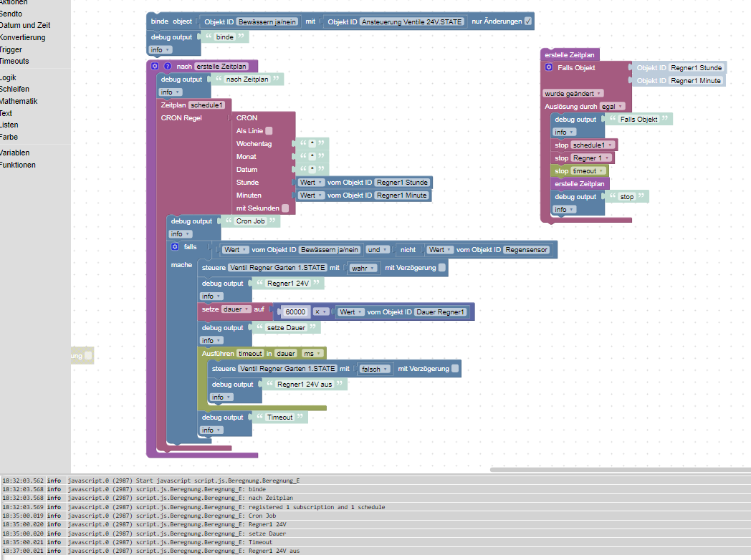751x560 pixels.
Task: Click the 60000 number input field
Action: point(295,312)
